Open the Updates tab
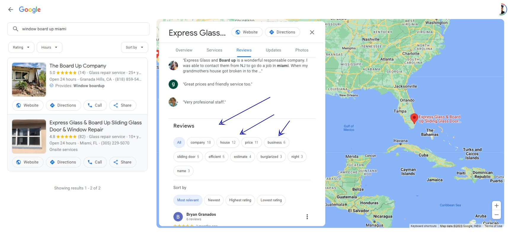511x235 pixels. [x=273, y=50]
